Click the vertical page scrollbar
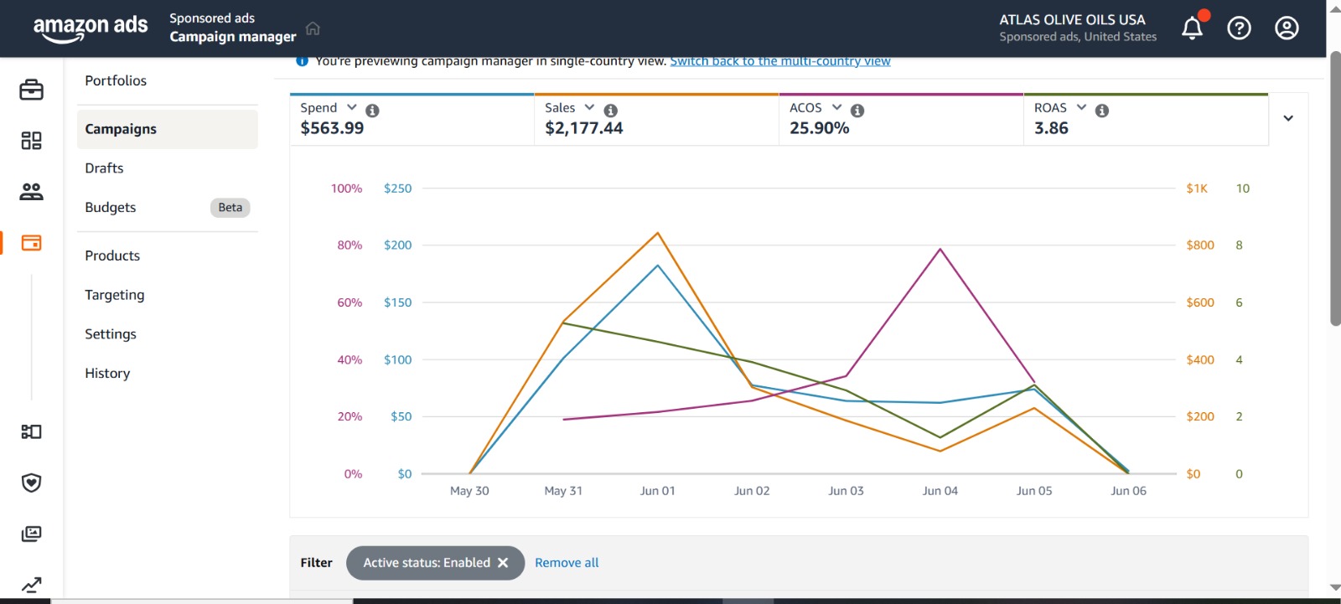This screenshot has width=1341, height=604. point(1334,188)
